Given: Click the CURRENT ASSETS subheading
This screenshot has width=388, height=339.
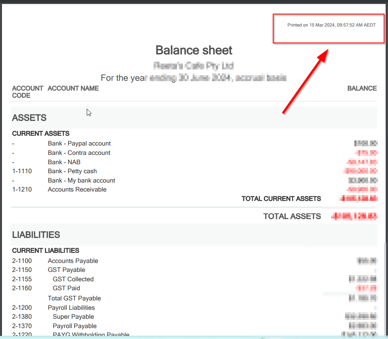Looking at the screenshot, I should [x=41, y=133].
